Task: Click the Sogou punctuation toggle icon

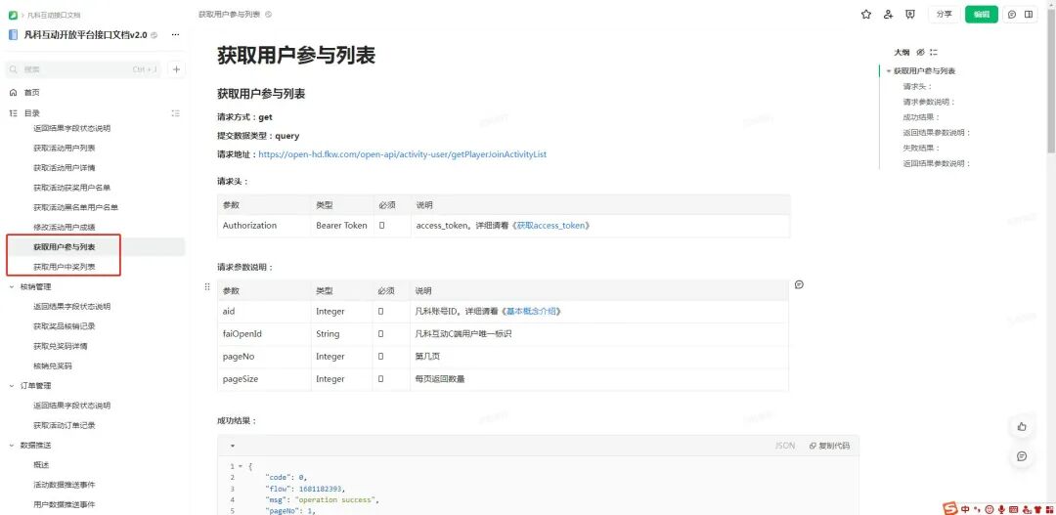Action: (977, 509)
